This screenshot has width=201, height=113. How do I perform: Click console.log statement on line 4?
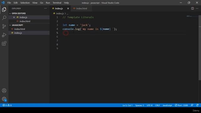point(90,29)
